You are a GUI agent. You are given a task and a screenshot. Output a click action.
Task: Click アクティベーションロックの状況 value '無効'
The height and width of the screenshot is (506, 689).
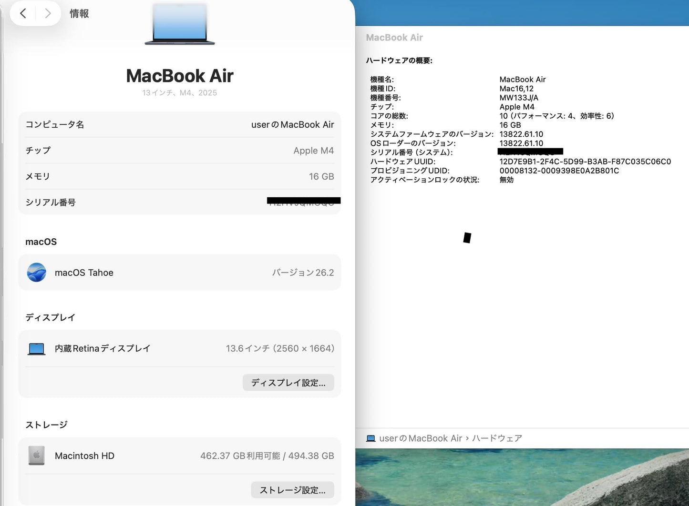coord(506,180)
